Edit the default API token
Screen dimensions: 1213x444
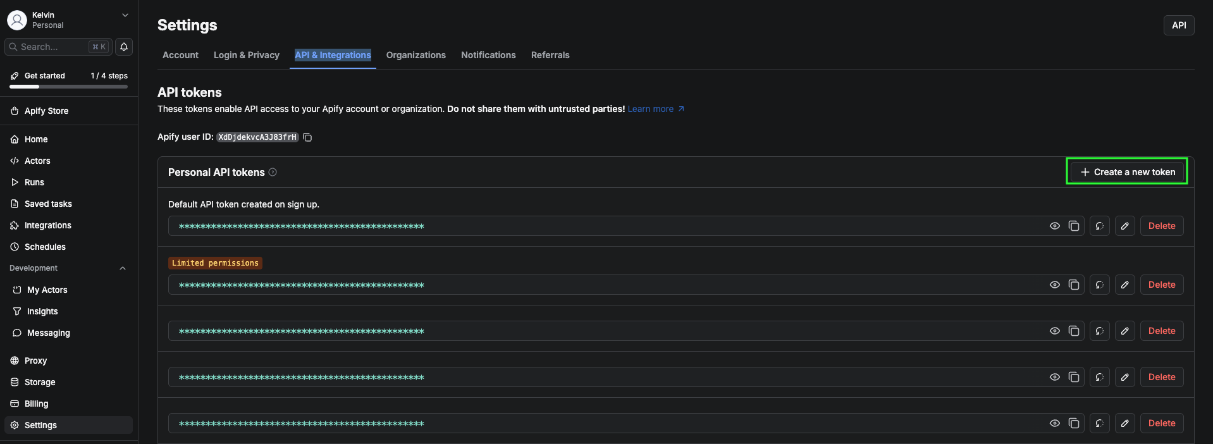coord(1125,226)
